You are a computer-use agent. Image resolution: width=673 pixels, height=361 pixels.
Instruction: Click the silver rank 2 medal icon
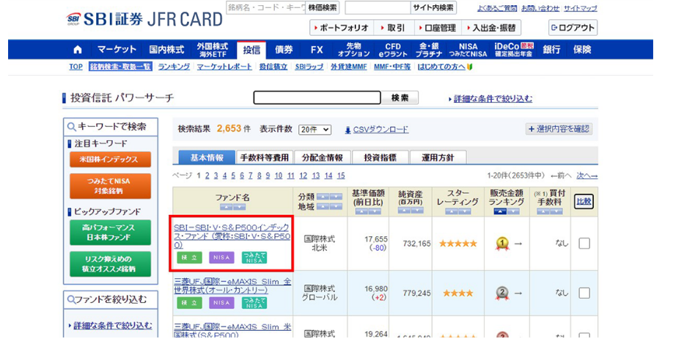[501, 293]
